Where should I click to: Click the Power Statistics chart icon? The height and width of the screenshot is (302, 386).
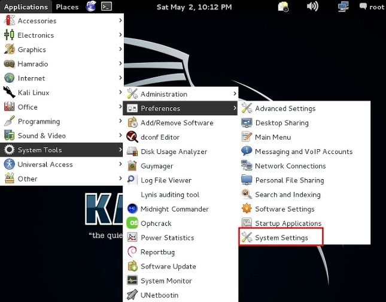[132, 237]
